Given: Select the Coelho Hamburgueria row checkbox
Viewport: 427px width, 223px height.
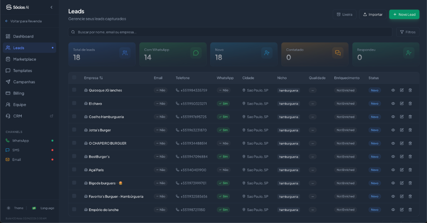Looking at the screenshot, I should 74,117.
